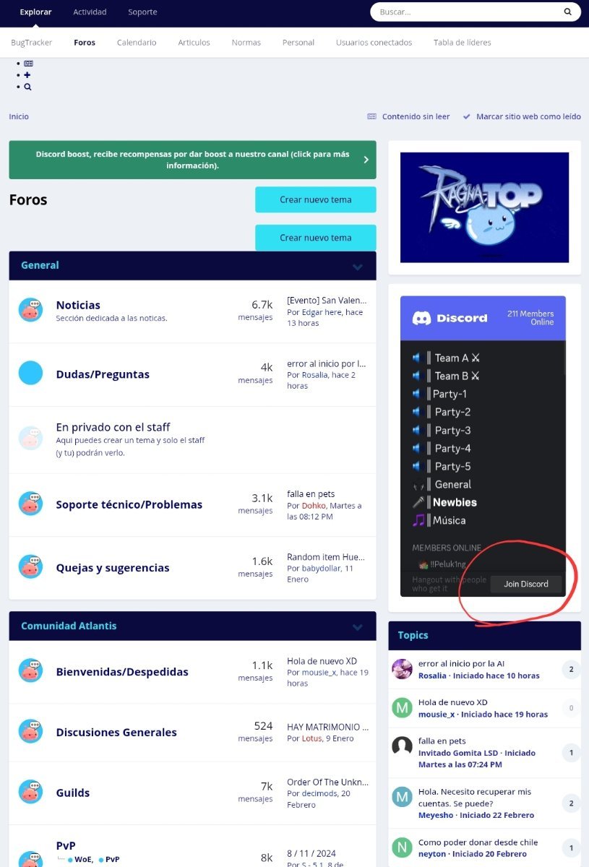The height and width of the screenshot is (867, 589).
Task: Open the Noticias forum poring icon
Action: click(x=30, y=310)
